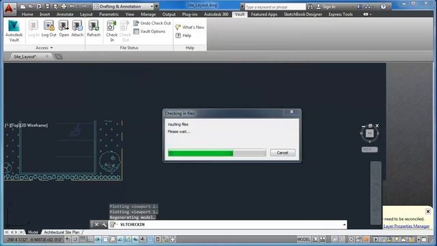Image resolution: width=437 pixels, height=246 pixels.
Task: Click the New drawing quick access icon
Action: click(23, 6)
